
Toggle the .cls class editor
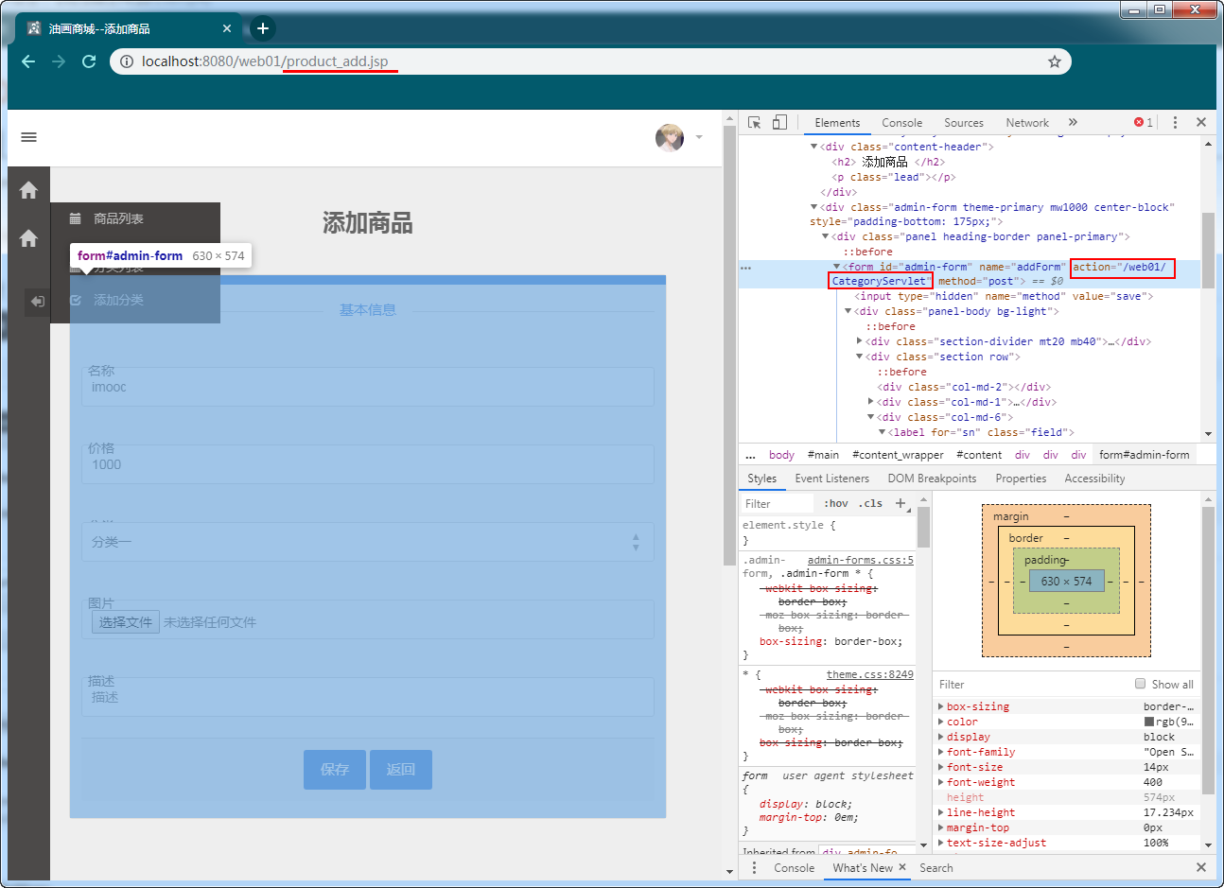click(870, 504)
